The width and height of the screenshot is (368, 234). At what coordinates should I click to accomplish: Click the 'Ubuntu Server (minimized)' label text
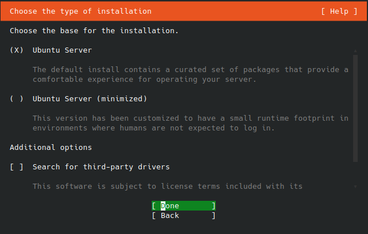[x=90, y=99]
